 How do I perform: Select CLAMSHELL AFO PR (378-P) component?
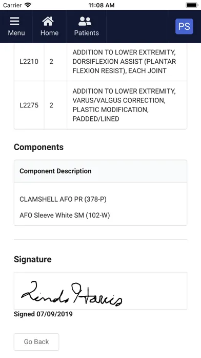click(x=63, y=200)
